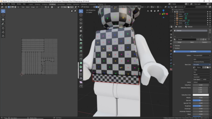212x119 pixels.
Task: Click the Open image button in UV editor
Action: point(71,7)
